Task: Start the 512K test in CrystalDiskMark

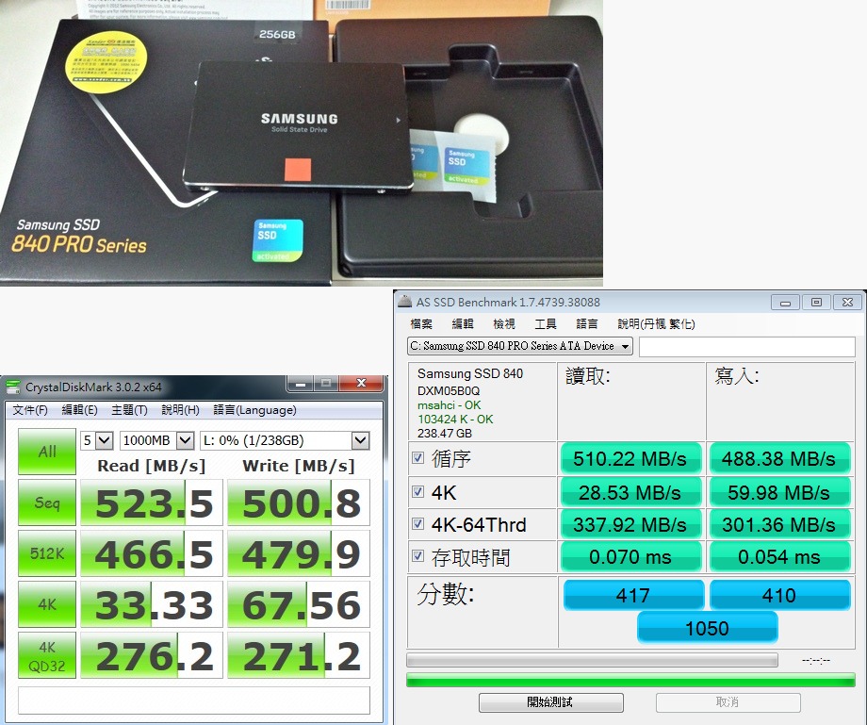Action: pos(47,553)
